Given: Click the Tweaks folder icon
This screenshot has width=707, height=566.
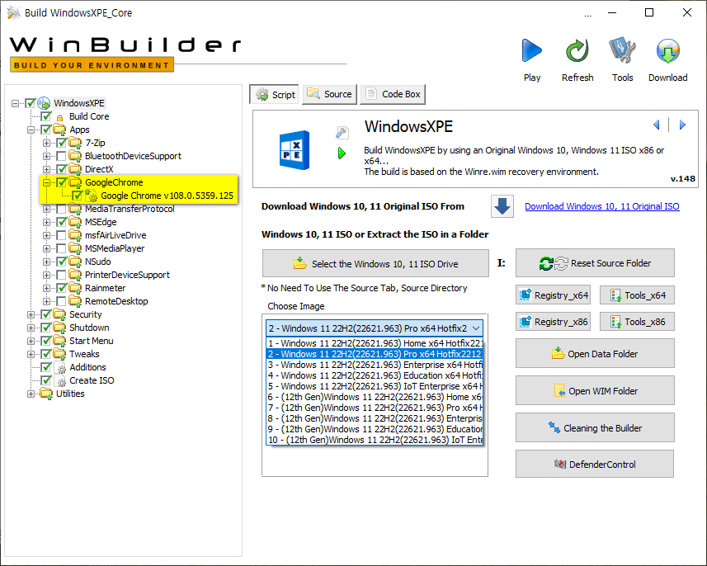Looking at the screenshot, I should pyautogui.click(x=59, y=354).
